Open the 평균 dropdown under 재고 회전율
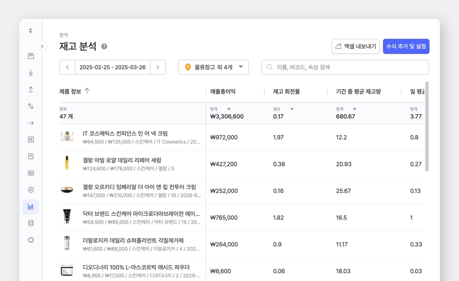 292,109
